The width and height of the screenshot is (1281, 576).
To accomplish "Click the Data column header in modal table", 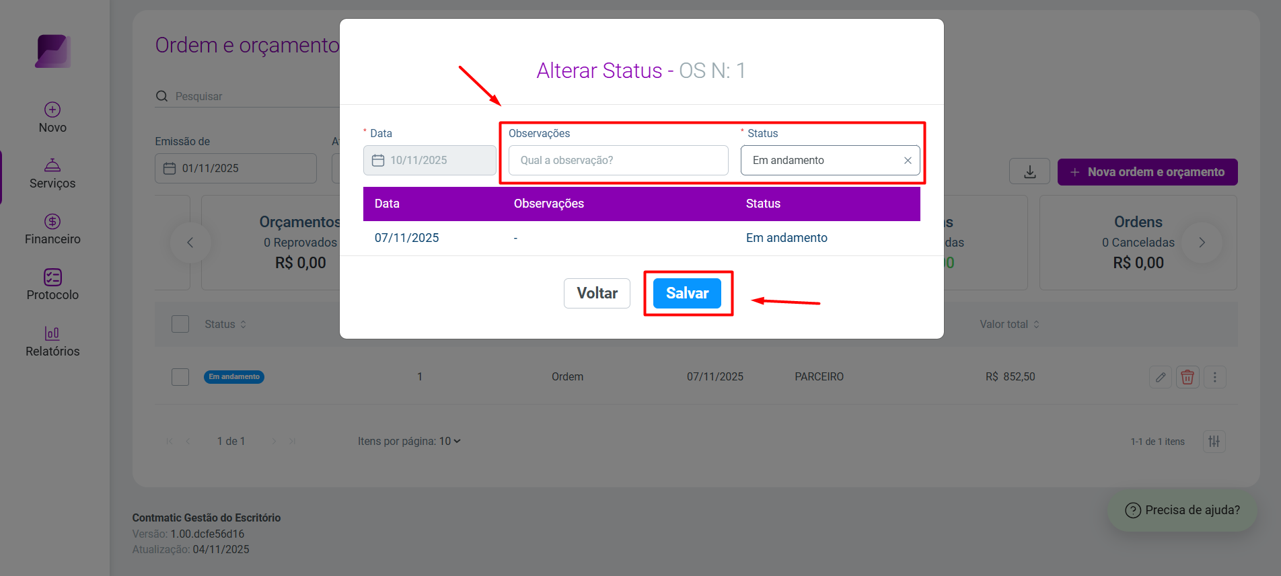I will [x=387, y=204].
